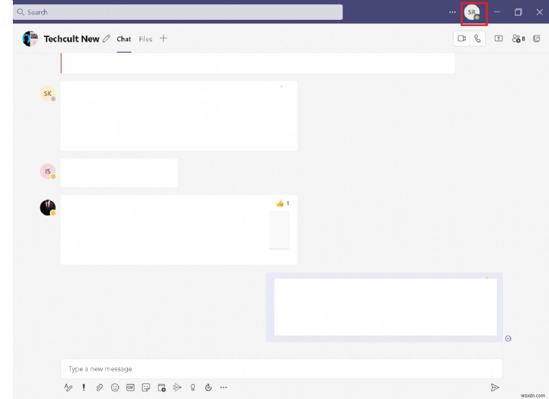Open the sticker picker
This screenshot has height=399, width=549.
(x=146, y=387)
